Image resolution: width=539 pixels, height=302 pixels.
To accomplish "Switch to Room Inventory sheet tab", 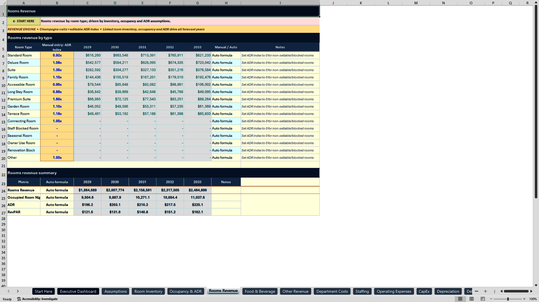I will pyautogui.click(x=148, y=291).
